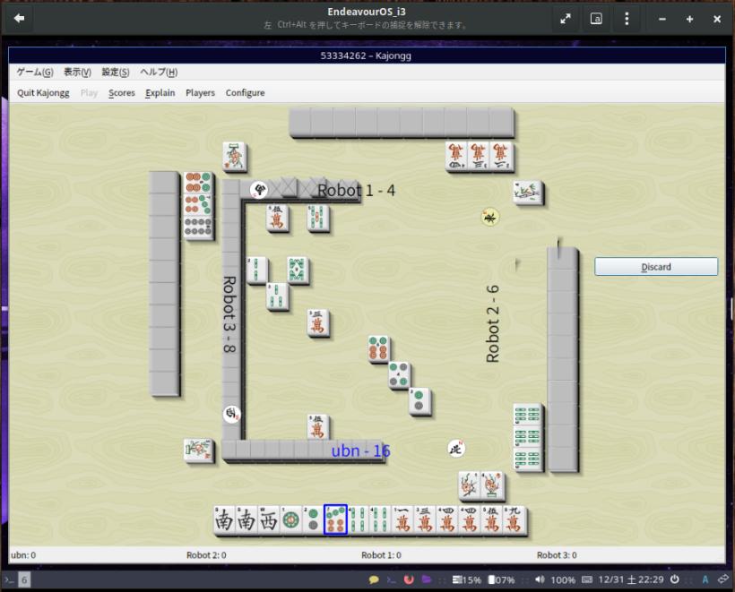
Task: Select the 1 circle tile in hand
Action: (x=290, y=519)
